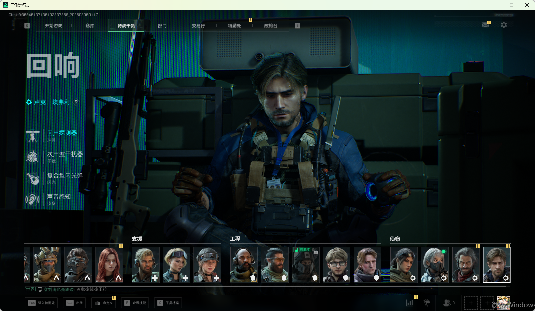Open the 部门 tab
Image resolution: width=535 pixels, height=311 pixels.
coord(162,26)
